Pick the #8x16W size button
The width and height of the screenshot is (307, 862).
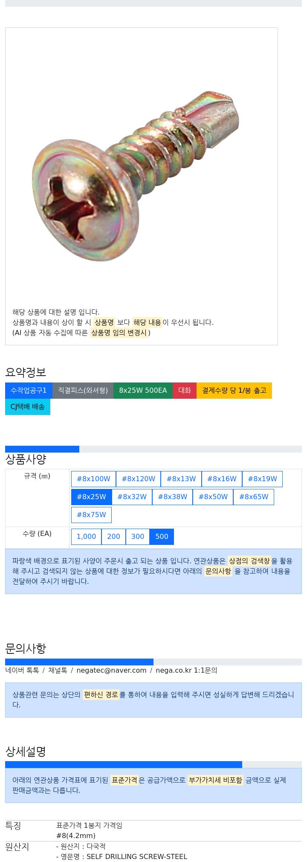222,479
